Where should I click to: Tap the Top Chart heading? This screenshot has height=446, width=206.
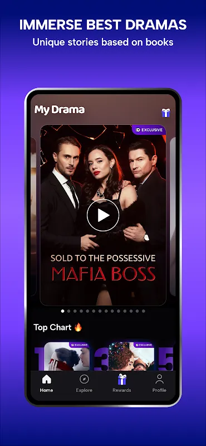(52, 327)
